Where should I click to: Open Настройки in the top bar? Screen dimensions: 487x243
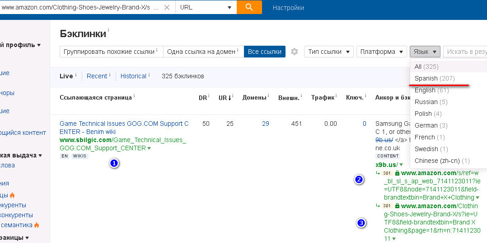point(288,8)
